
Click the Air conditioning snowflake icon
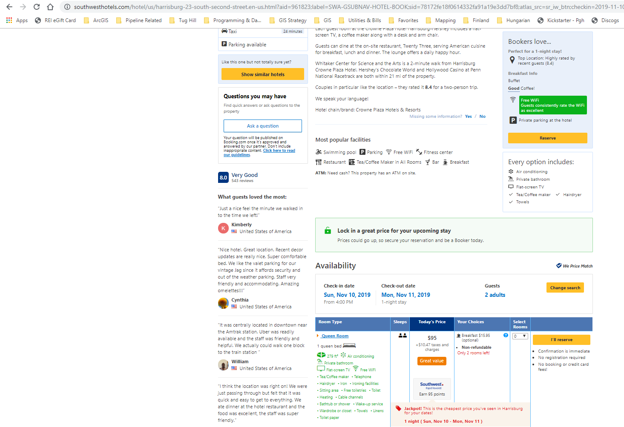pos(511,171)
